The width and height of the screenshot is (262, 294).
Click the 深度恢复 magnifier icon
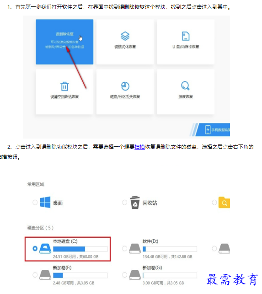(185, 86)
